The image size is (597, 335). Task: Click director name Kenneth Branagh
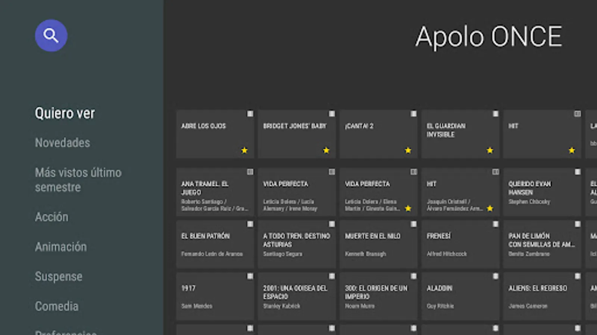tap(366, 254)
